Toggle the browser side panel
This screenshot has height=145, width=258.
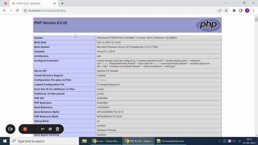241,10
